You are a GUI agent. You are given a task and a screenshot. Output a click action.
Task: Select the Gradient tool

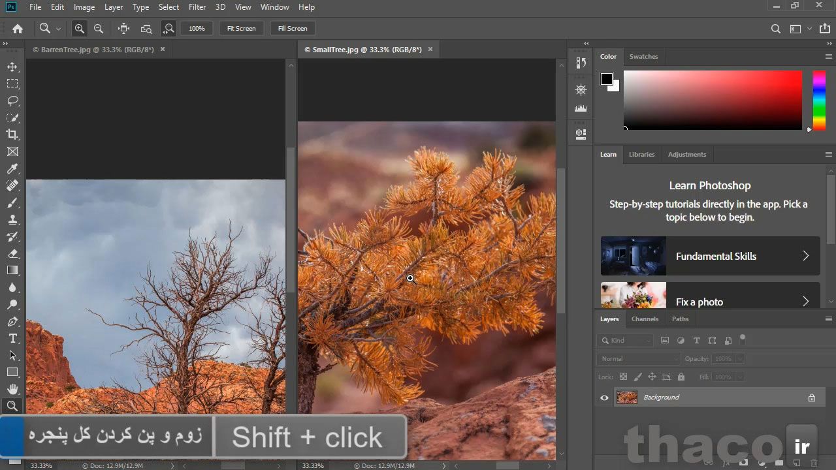(x=12, y=270)
